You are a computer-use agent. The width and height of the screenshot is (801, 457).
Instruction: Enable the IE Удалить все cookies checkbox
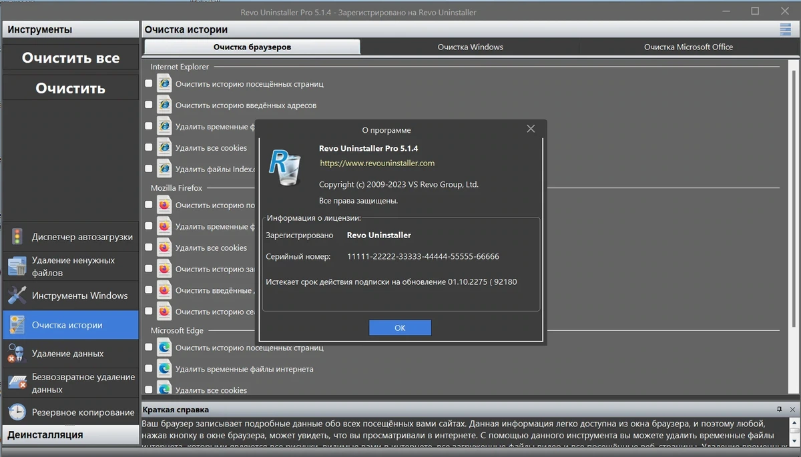[149, 147]
